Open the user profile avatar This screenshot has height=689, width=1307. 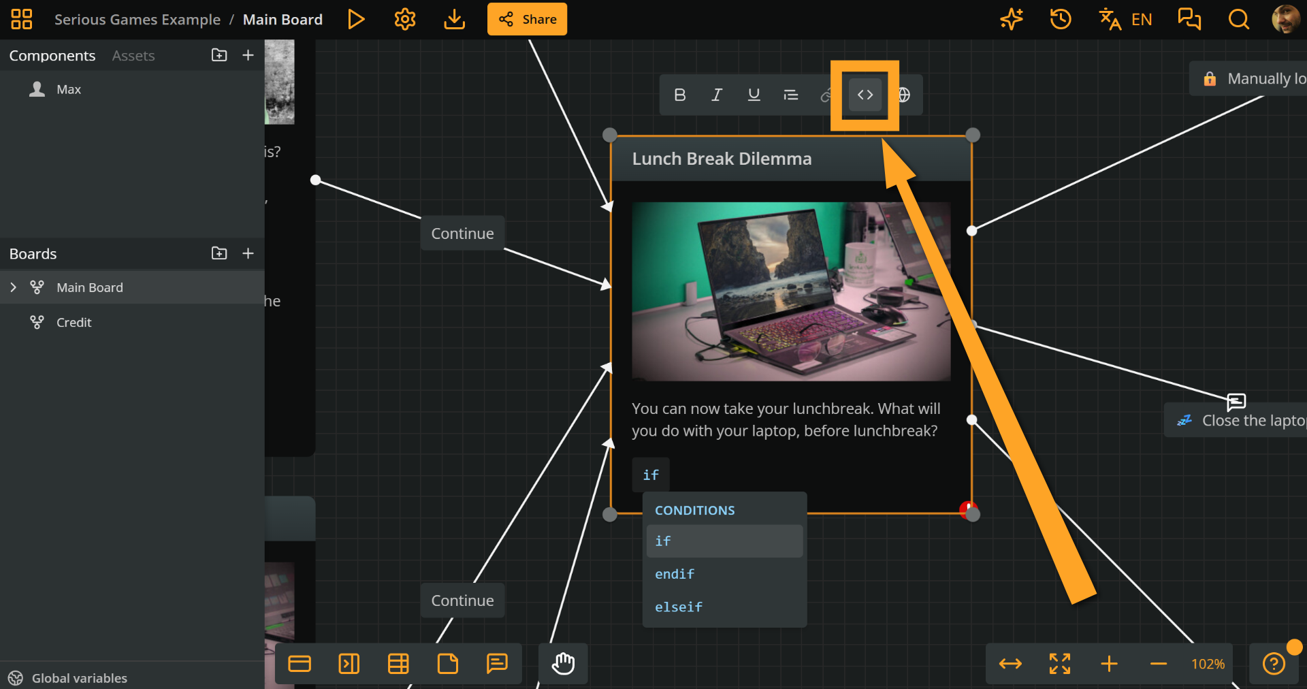1285,19
